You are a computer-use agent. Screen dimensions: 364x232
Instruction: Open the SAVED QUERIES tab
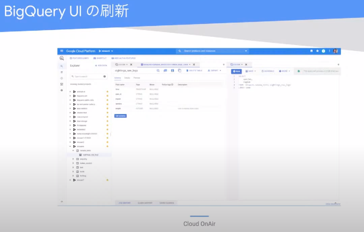point(167,203)
